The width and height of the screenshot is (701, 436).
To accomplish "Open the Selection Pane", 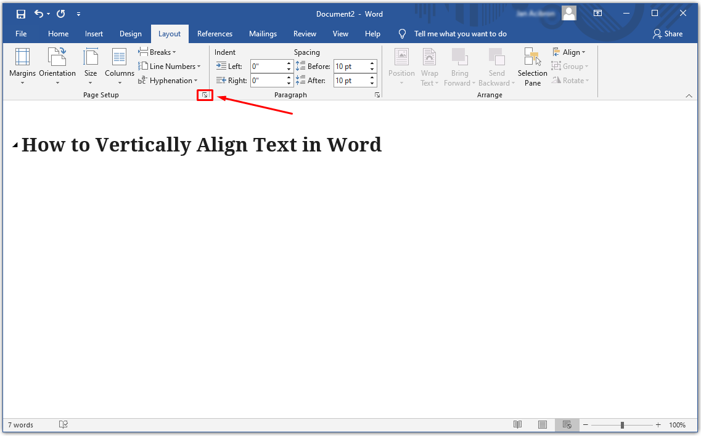I will [532, 65].
